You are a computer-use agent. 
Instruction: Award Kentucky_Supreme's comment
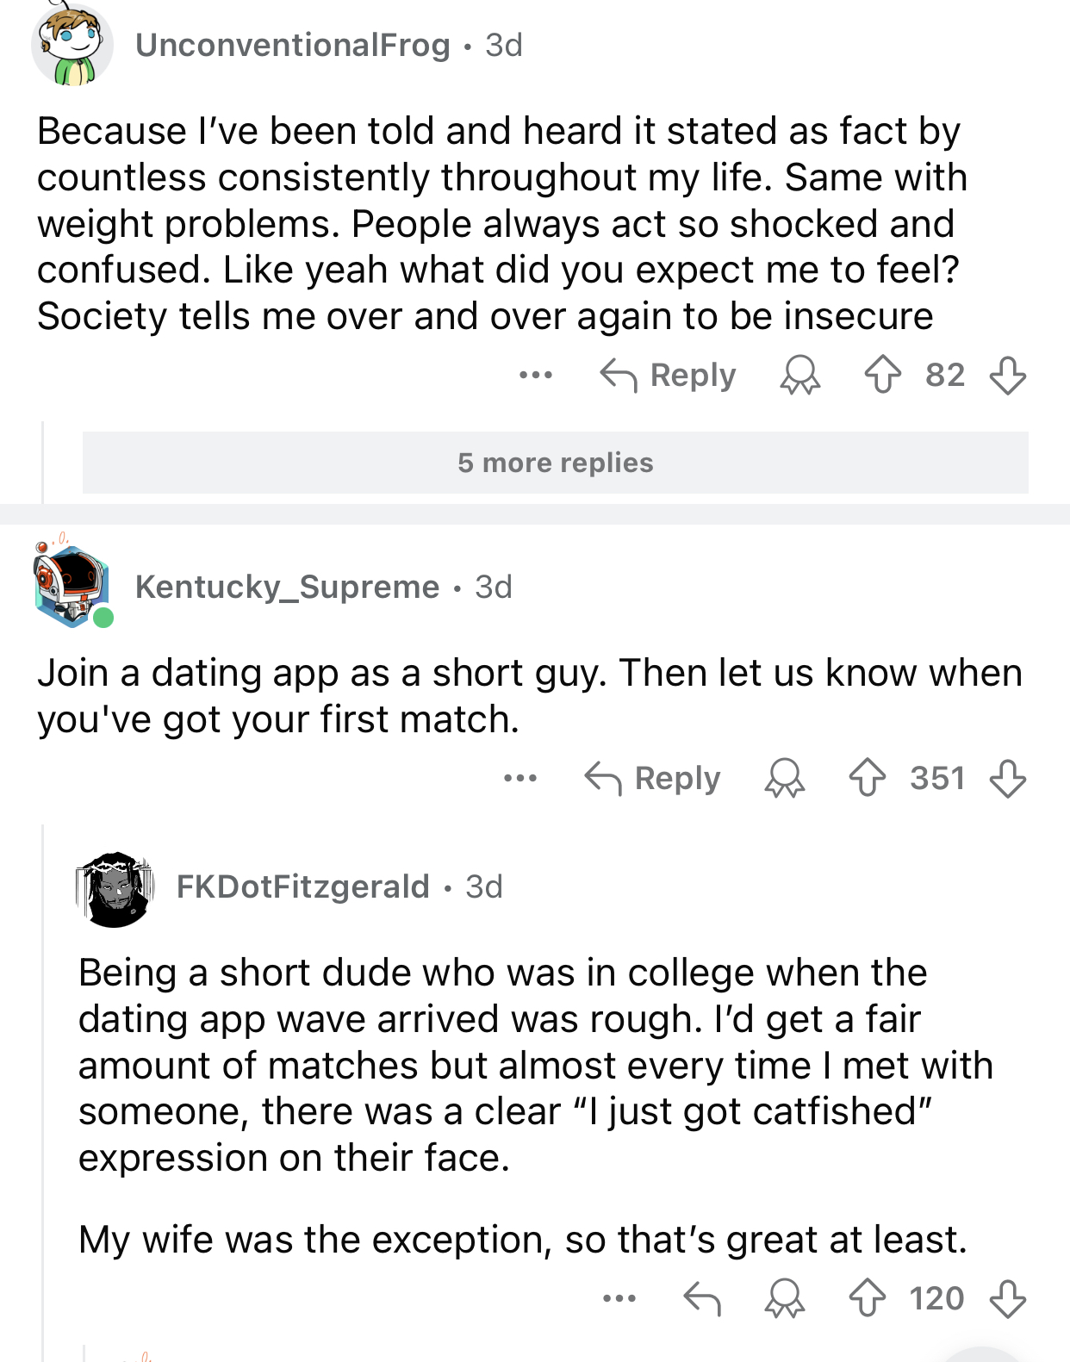pos(784,779)
